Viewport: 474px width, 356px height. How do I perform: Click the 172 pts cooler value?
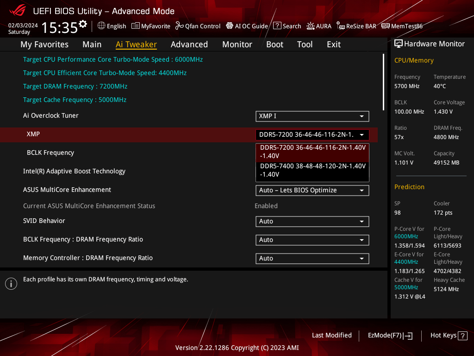pyautogui.click(x=443, y=213)
